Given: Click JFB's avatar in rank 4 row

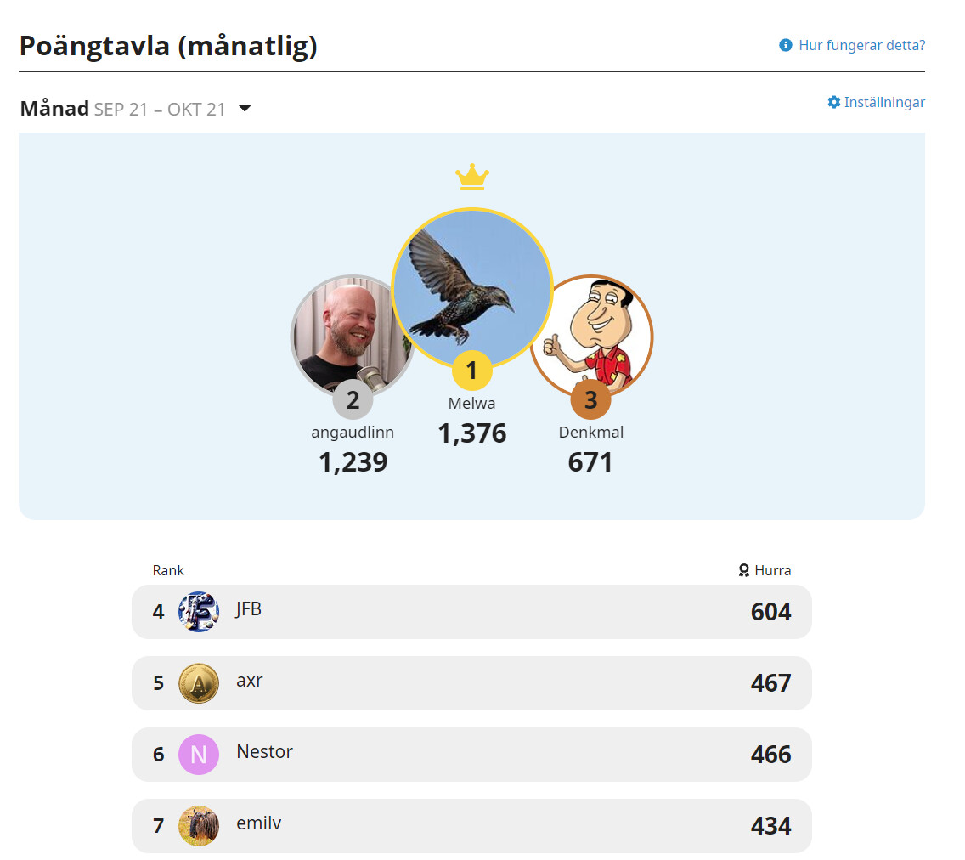Looking at the screenshot, I should point(199,612).
